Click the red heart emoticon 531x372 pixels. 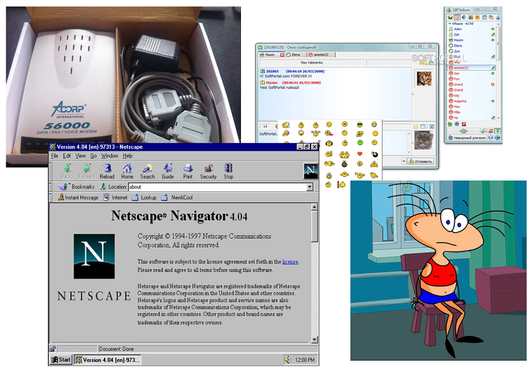coord(360,154)
